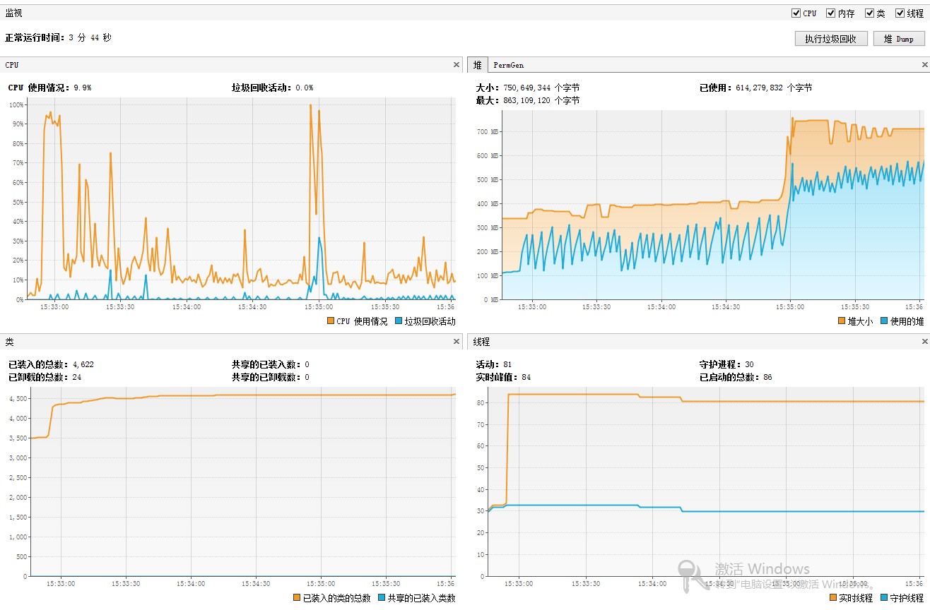Close the heap memory panel

pos(924,65)
